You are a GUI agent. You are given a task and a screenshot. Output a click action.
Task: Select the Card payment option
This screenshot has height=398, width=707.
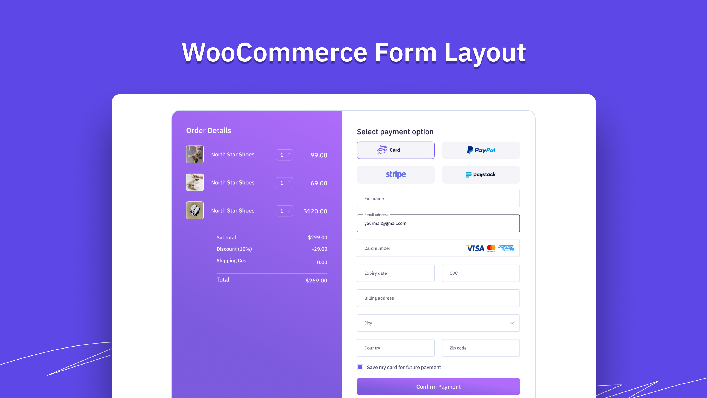coord(395,150)
